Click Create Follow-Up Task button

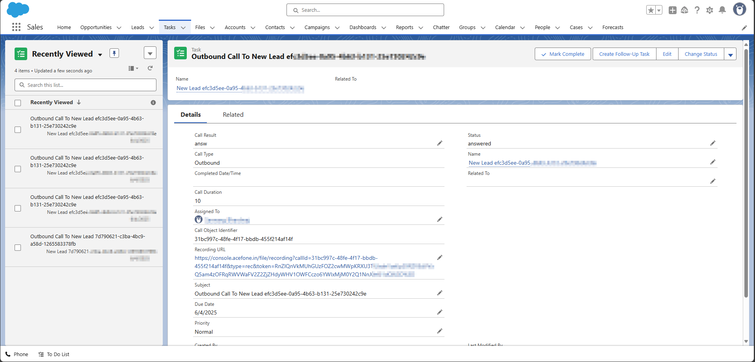[x=624, y=54]
